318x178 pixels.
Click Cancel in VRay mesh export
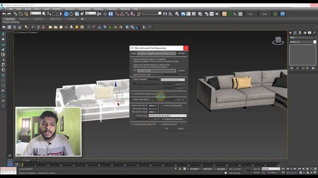pos(180,129)
